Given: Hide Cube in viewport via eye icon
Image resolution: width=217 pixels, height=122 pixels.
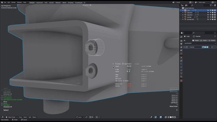Looking at the screenshot, I should point(211,11).
